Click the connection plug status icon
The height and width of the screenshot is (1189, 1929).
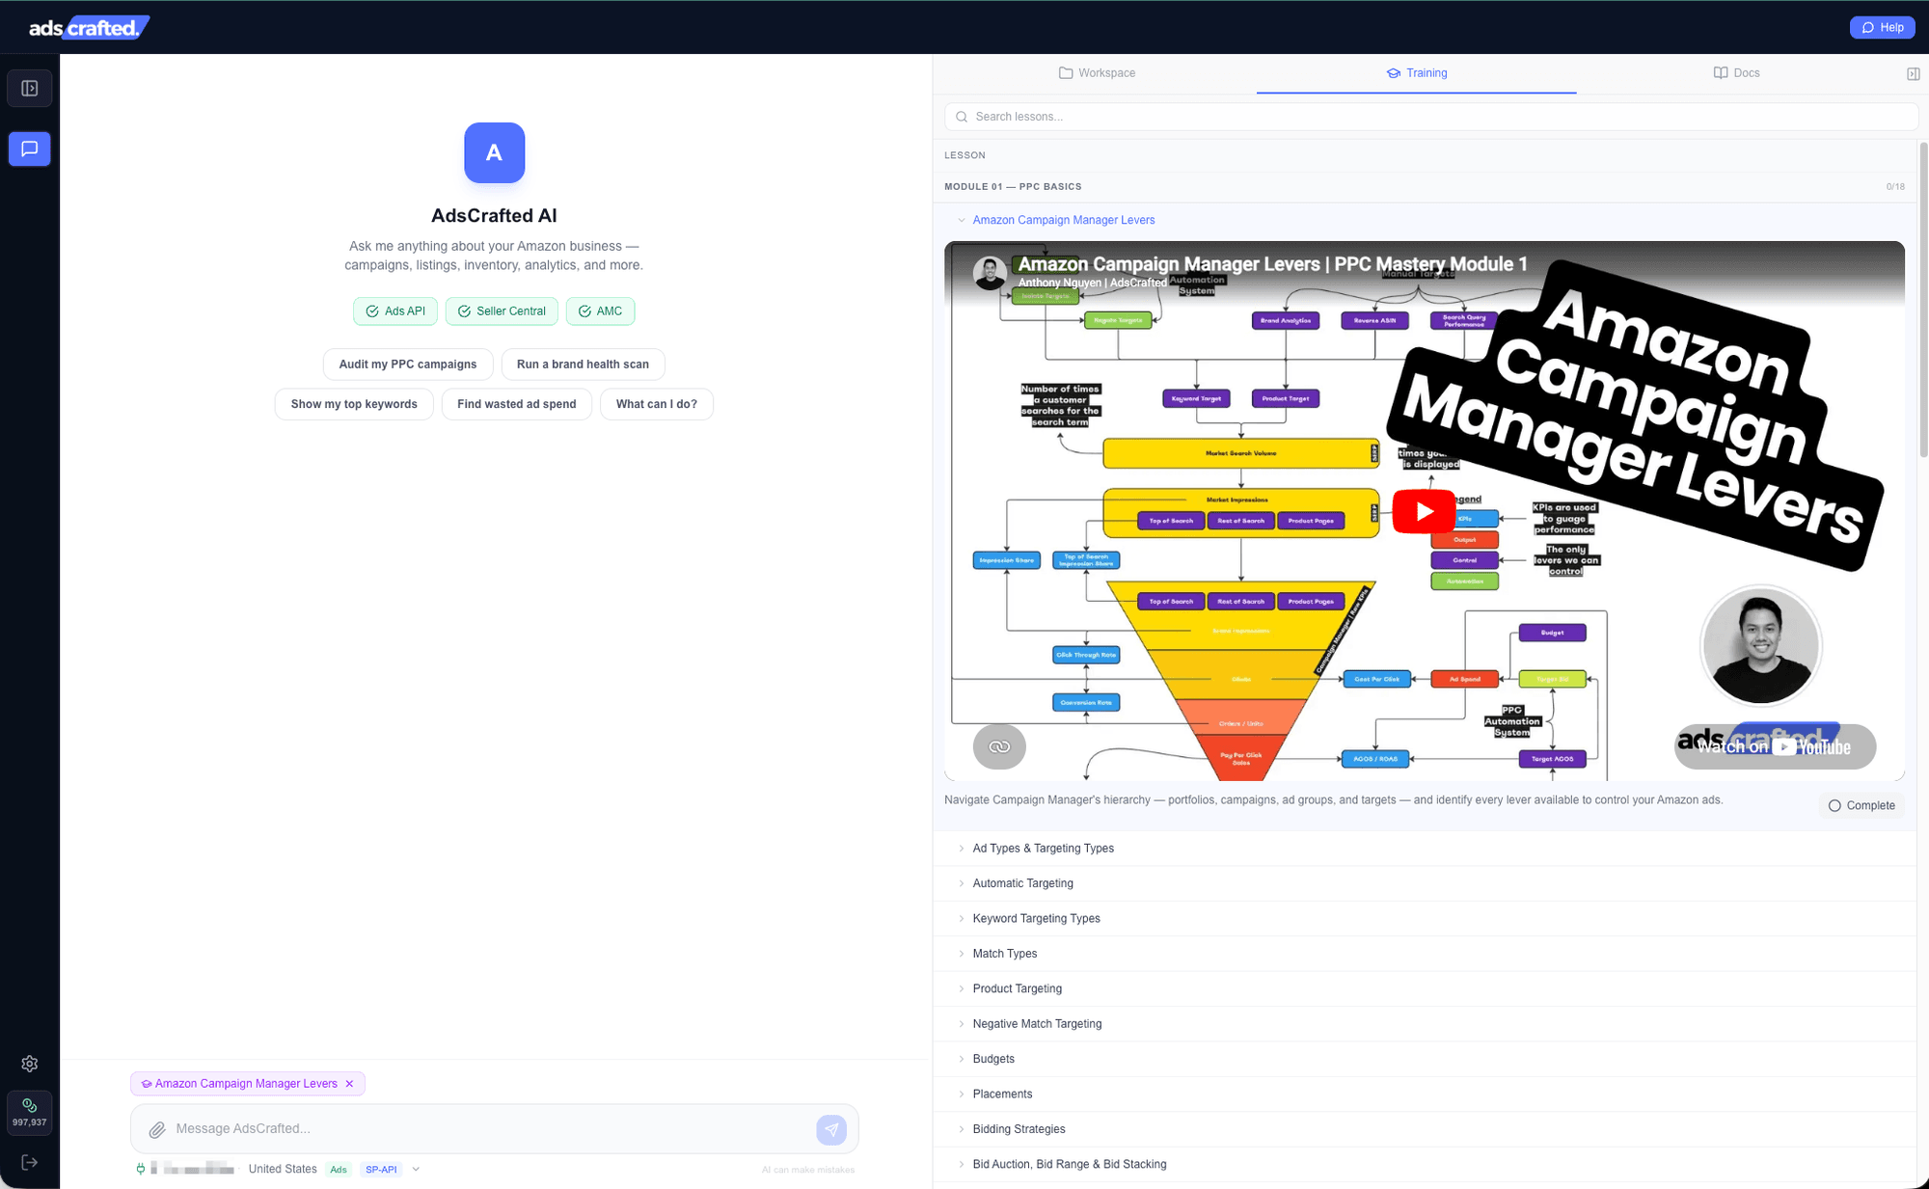(141, 1169)
